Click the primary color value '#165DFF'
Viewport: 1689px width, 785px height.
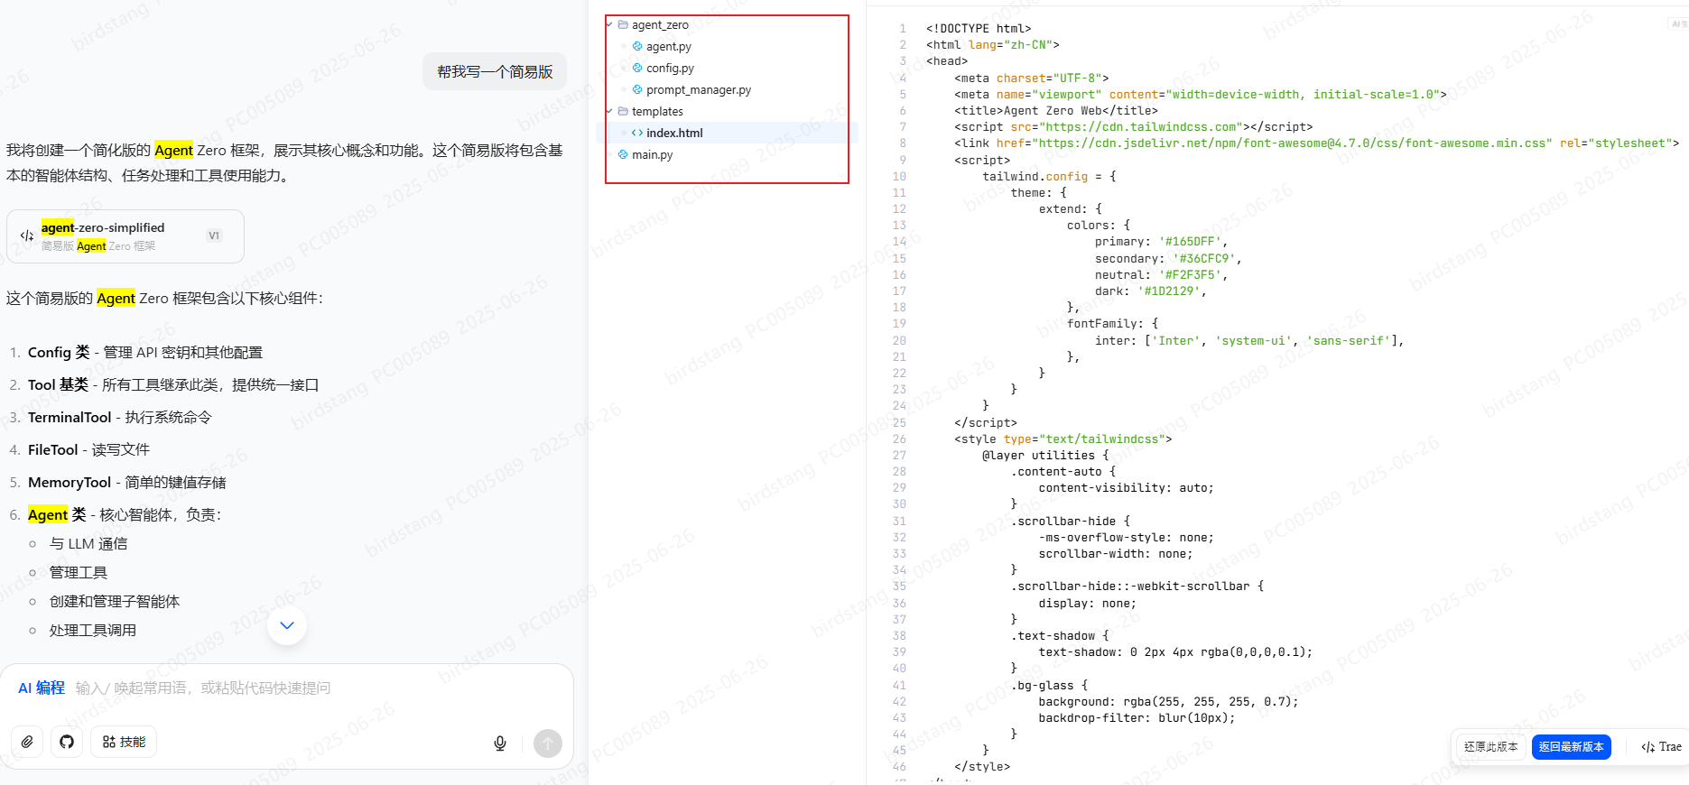click(x=1190, y=242)
